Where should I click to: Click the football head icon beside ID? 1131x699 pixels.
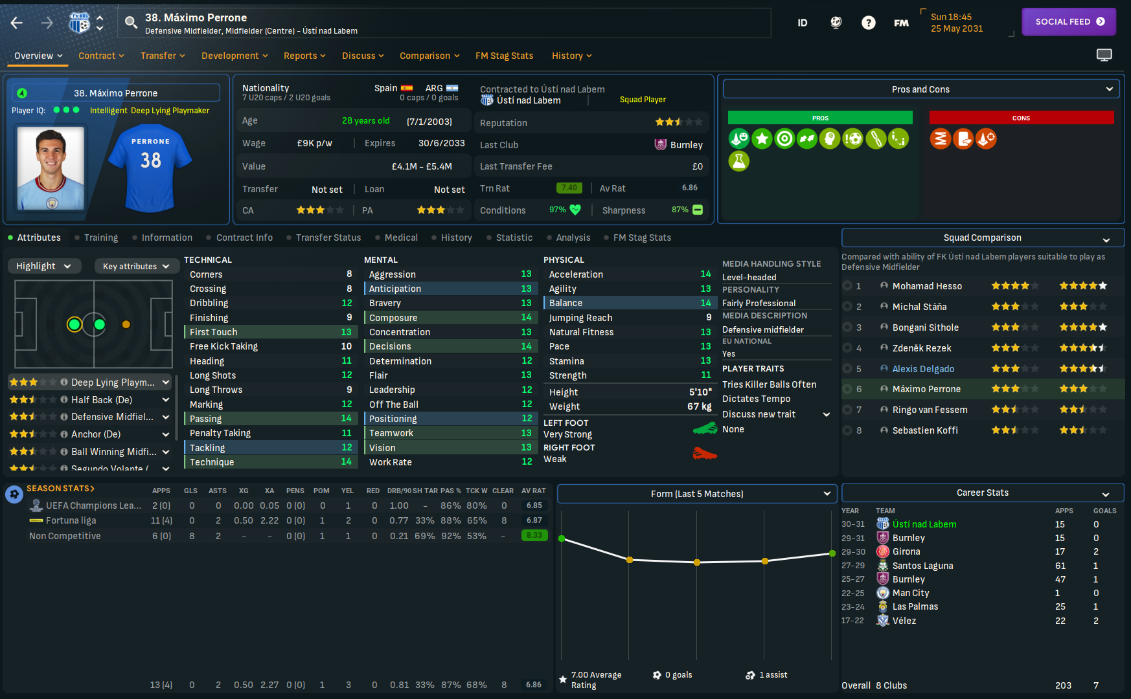pyautogui.click(x=836, y=23)
